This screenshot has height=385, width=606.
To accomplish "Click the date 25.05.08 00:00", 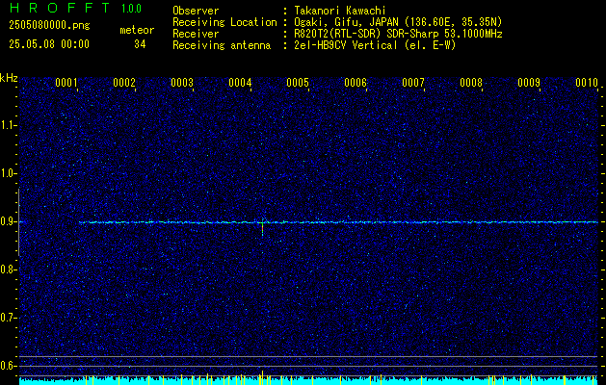I will [49, 44].
